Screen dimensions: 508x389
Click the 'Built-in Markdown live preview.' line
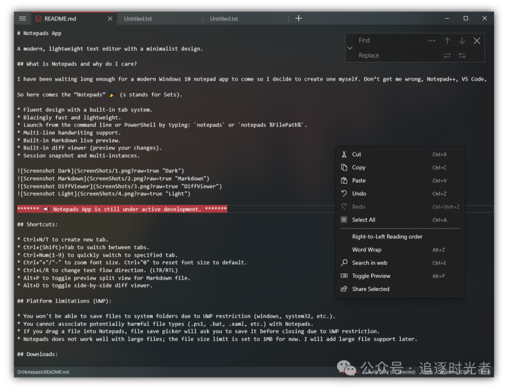click(69, 141)
